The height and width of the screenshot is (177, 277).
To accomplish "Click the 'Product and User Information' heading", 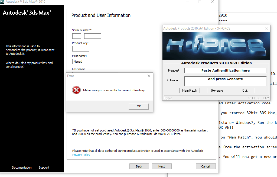I will [x=101, y=15].
